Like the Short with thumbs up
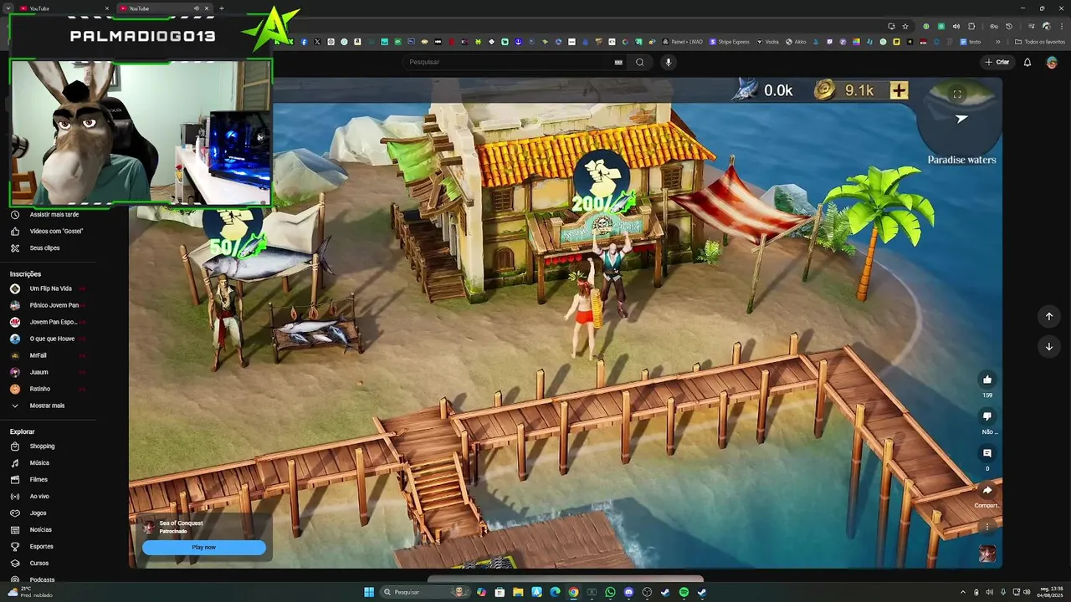 click(x=987, y=380)
